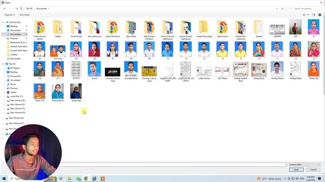Open the file name history dropdown arrow
Image resolution: width=325 pixels, height=182 pixels.
point(285,165)
